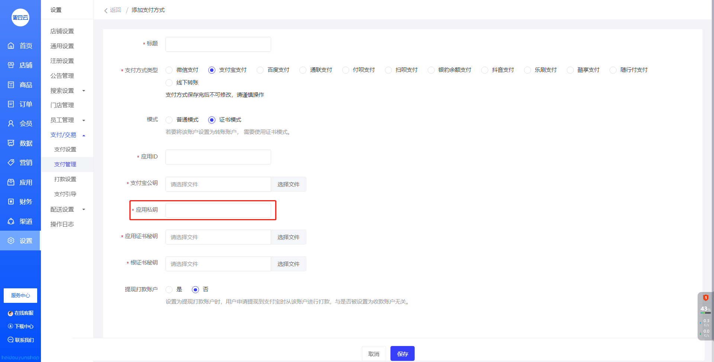This screenshot has height=362, width=714.
Task: Open the 服务中心 button
Action: pos(20,295)
